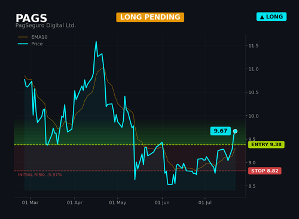Click the LONG PENDING status badge
Image resolution: width=299 pixels, height=219 pixels.
tap(150, 17)
